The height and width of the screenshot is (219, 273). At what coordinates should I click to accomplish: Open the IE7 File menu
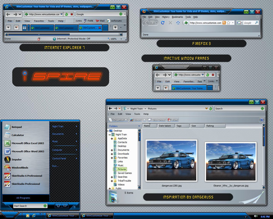10,21
